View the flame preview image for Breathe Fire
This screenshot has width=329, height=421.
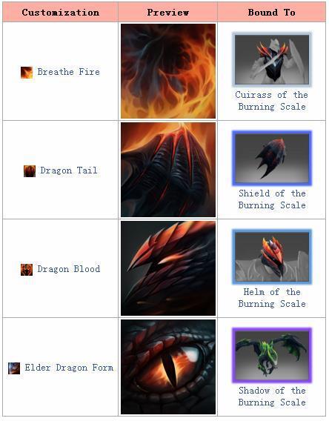pyautogui.click(x=168, y=71)
